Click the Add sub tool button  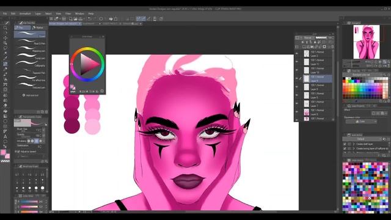coord(31,95)
